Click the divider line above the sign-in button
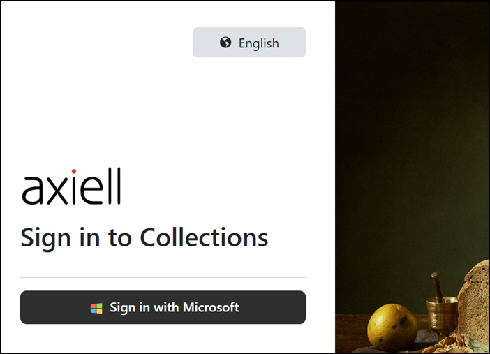 (x=163, y=277)
